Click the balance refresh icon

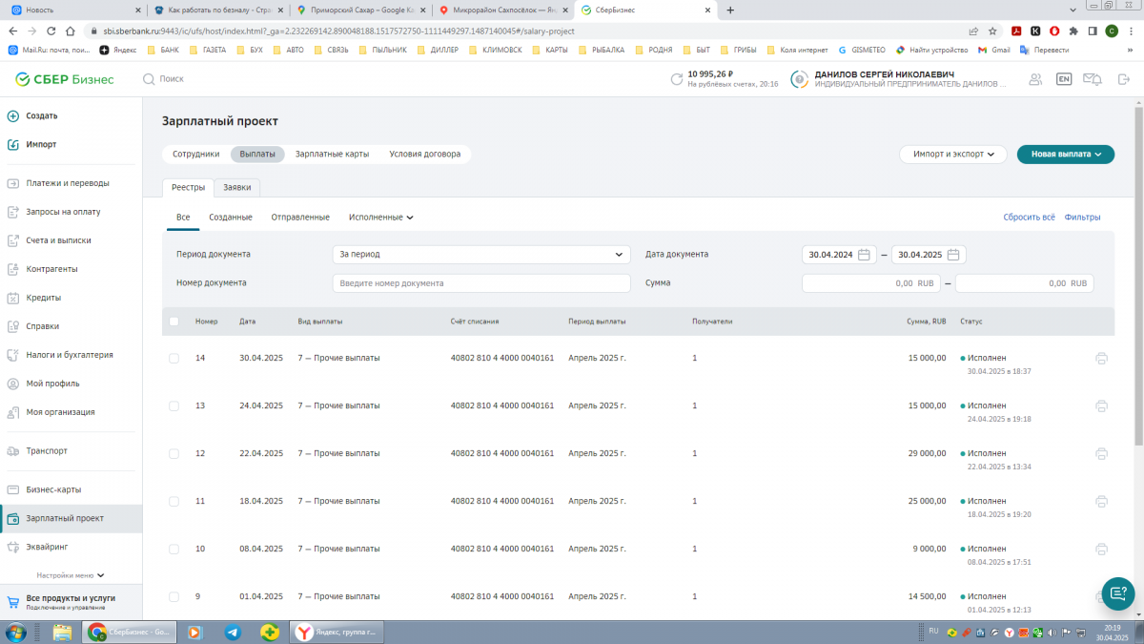[x=676, y=79]
